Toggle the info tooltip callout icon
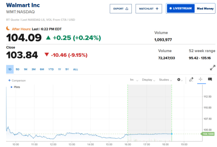 tap(210, 79)
